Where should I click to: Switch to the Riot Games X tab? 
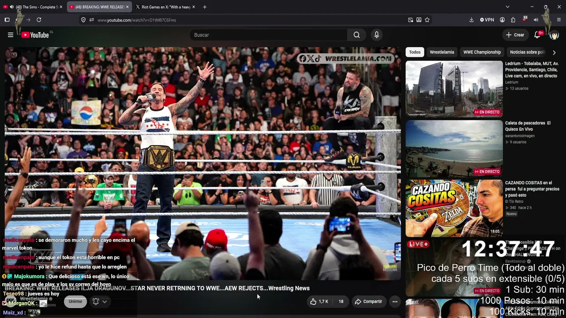coord(166,7)
